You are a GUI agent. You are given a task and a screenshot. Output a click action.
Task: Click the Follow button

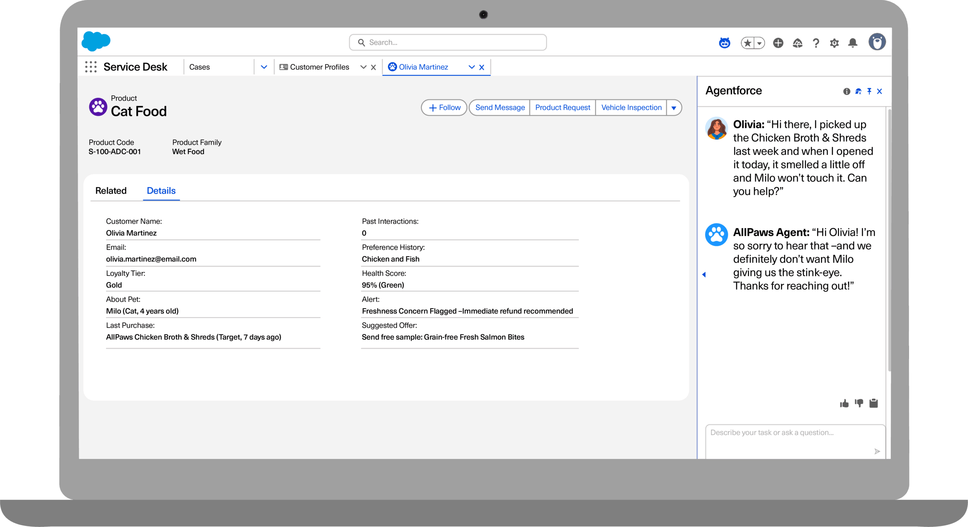(x=444, y=108)
